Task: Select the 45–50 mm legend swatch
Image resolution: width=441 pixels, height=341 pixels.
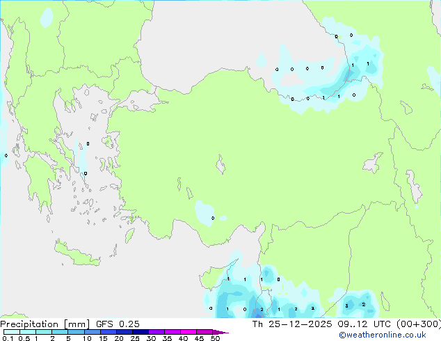Action: click(205, 332)
